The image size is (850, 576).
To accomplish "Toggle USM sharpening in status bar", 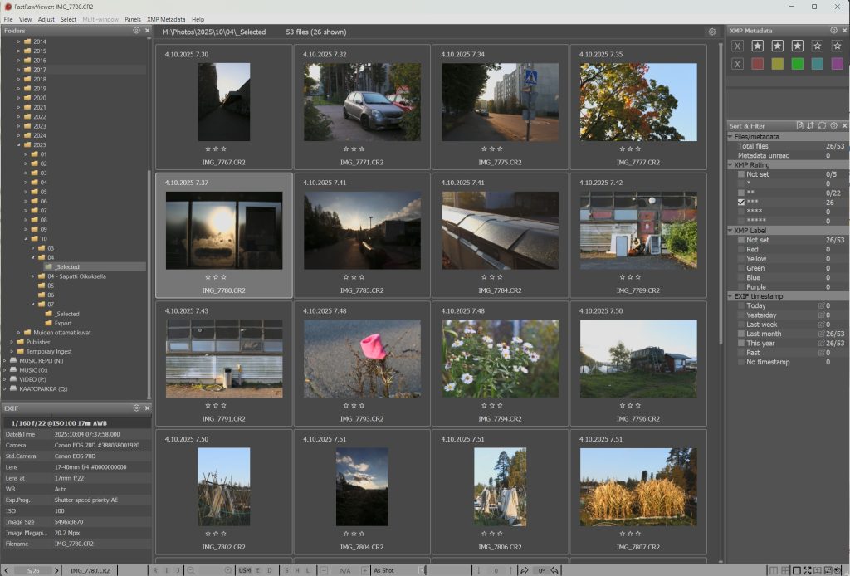I will coord(245,570).
